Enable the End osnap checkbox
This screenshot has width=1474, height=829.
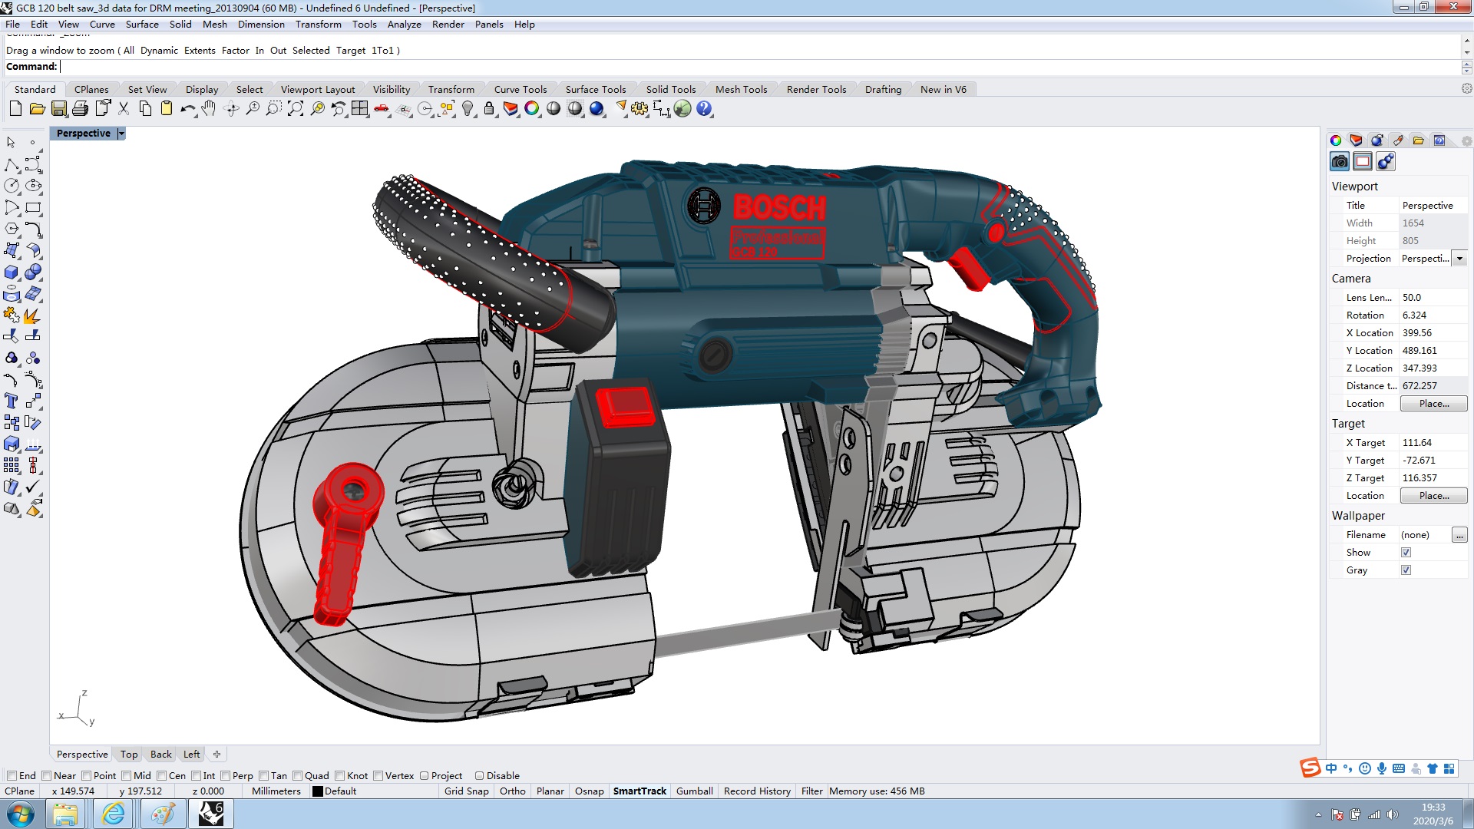click(x=12, y=775)
